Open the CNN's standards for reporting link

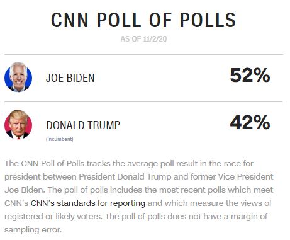[88, 203]
